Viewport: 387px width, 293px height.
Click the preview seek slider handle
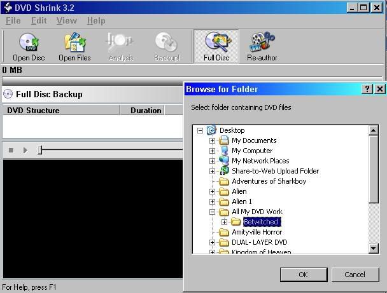coord(39,150)
